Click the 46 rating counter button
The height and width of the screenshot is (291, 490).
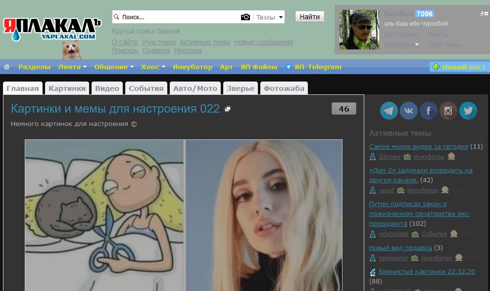click(344, 109)
